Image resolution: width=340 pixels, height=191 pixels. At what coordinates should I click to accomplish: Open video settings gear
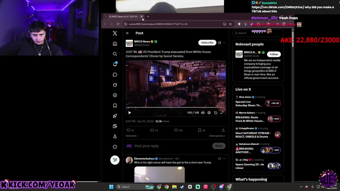[209, 113]
